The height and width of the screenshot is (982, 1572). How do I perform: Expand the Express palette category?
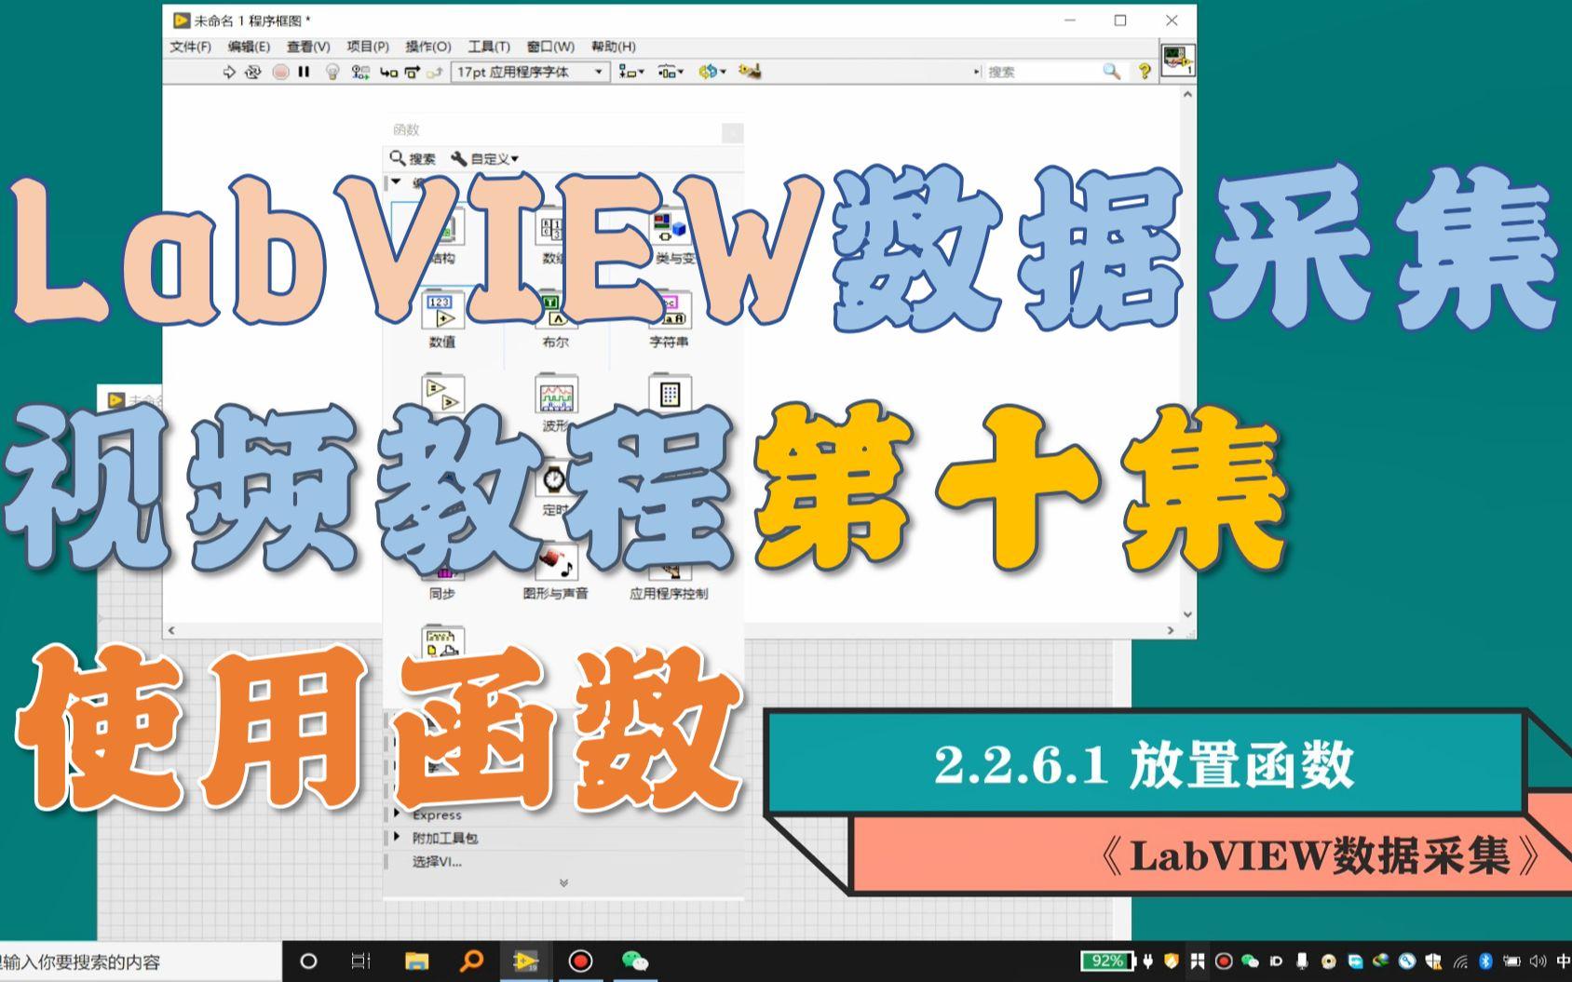pos(438,814)
